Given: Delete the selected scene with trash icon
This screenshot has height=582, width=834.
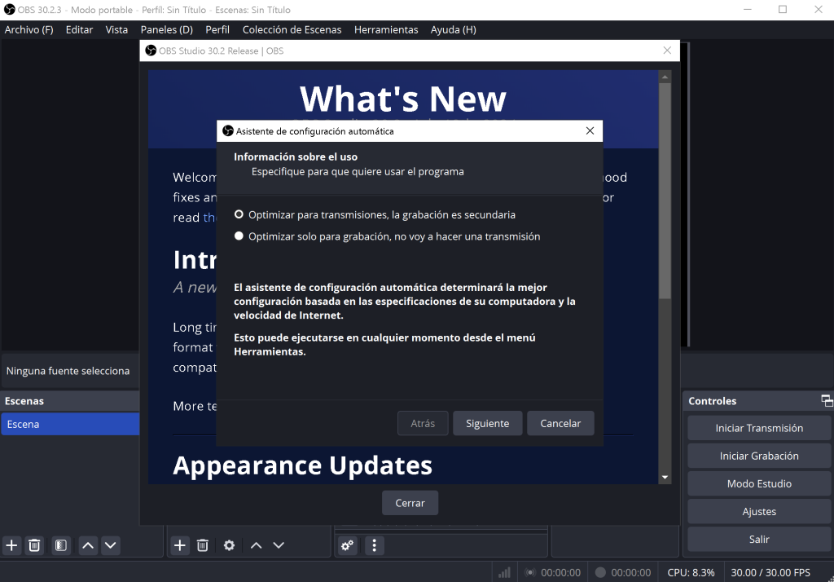Looking at the screenshot, I should click(34, 545).
